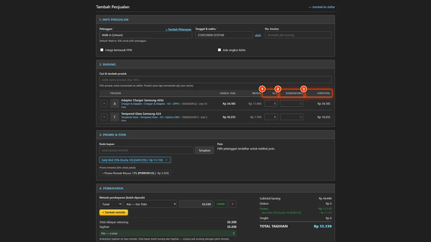Screen dimensions: 431x242
Task: Click the A product thumbnail icon
Action: pos(115,104)
